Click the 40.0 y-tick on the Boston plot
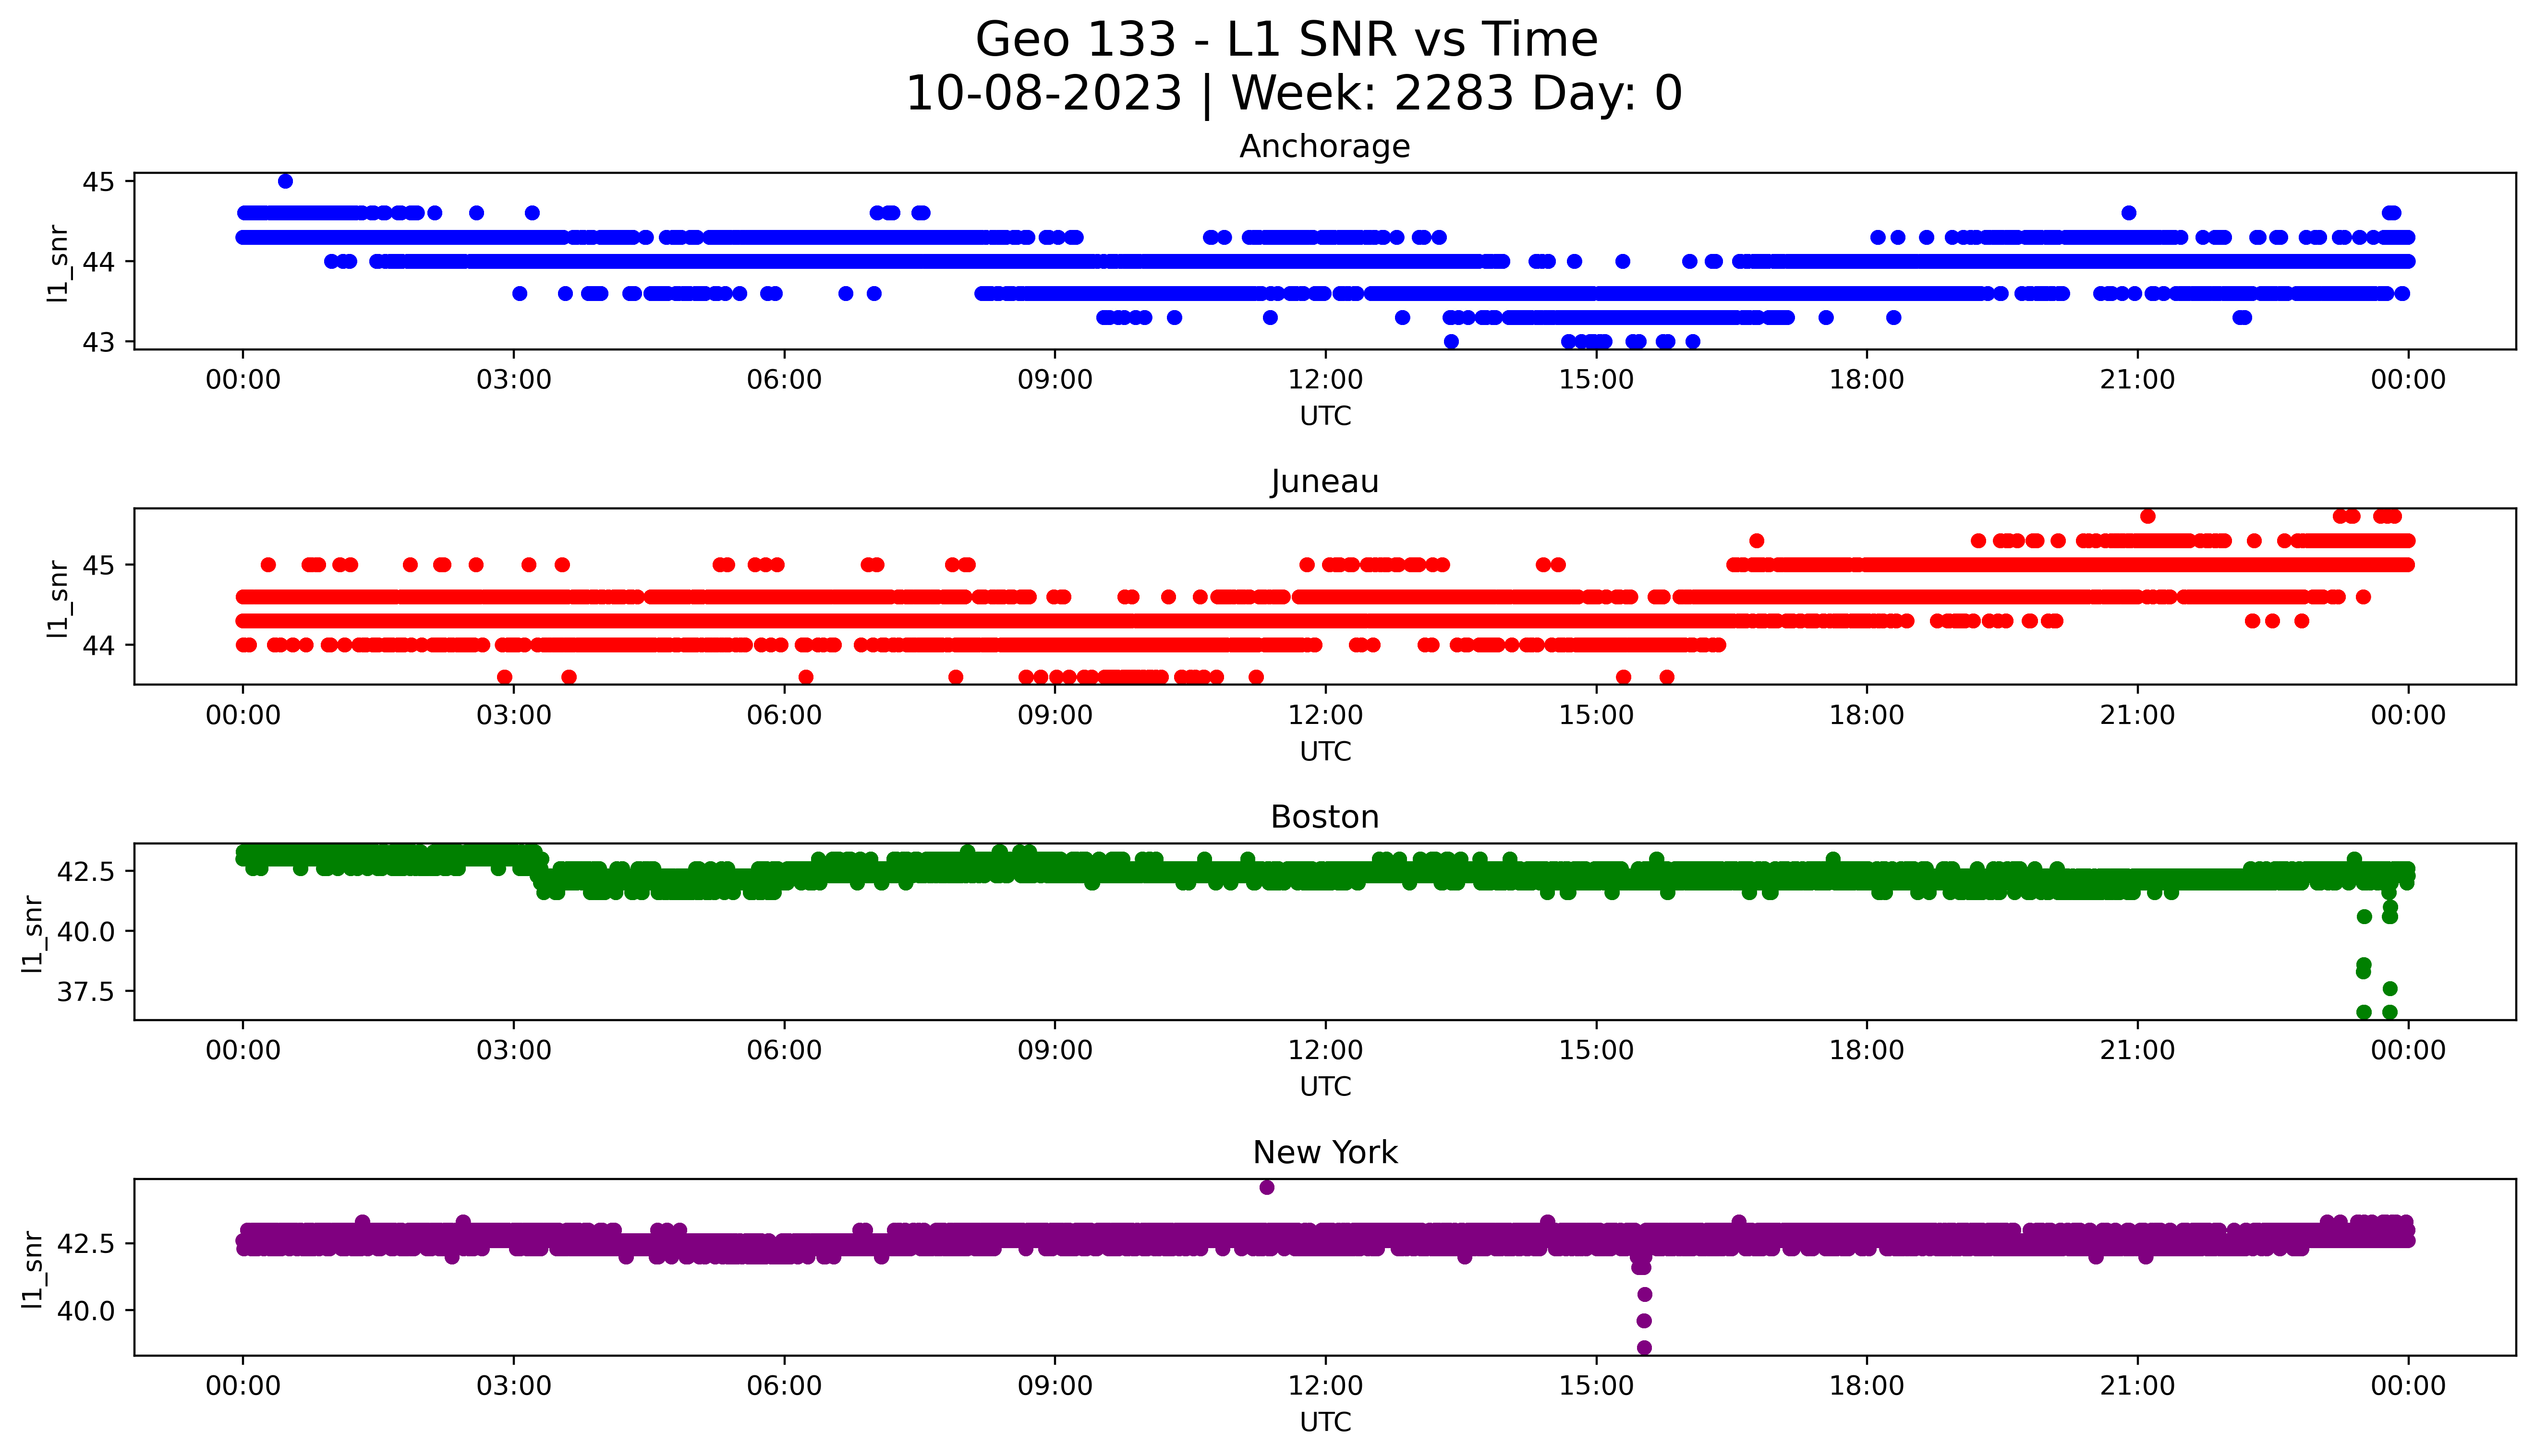 [86, 931]
